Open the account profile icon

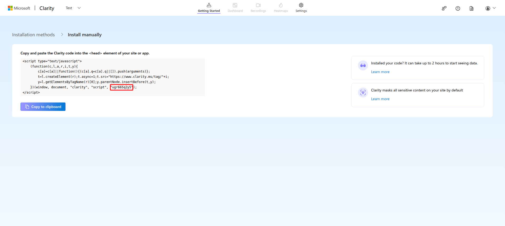(x=488, y=8)
